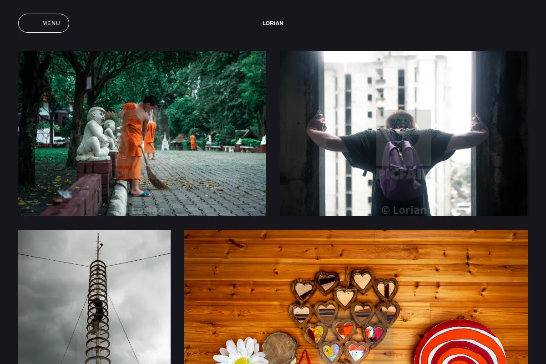Open the man with purple backpack photo
The image size is (546, 364).
(404, 133)
